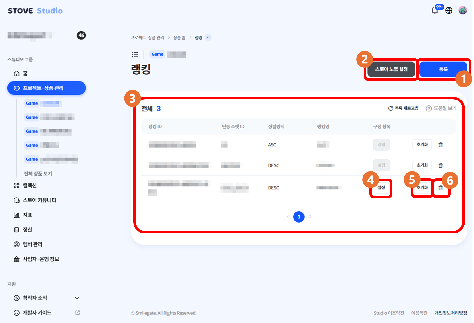
Task: Select the first Game project in sidebar
Action: click(x=43, y=103)
